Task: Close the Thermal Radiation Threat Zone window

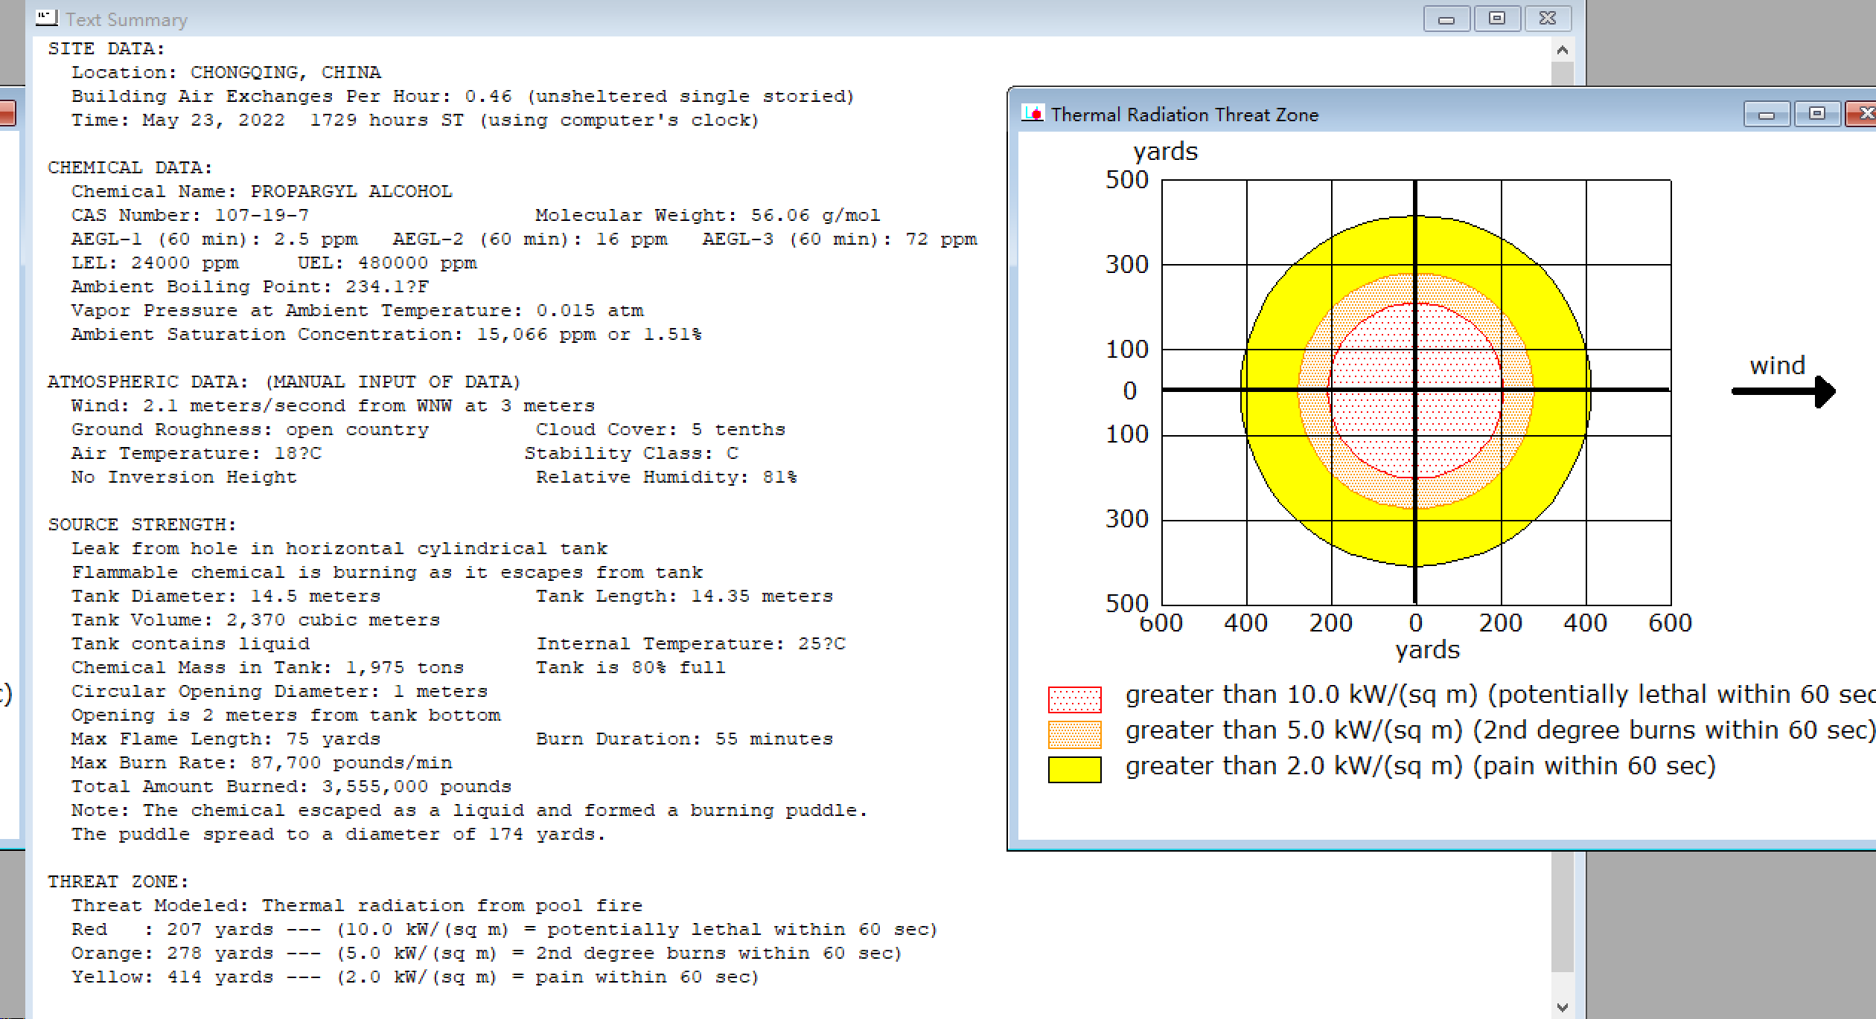Action: [x=1863, y=115]
